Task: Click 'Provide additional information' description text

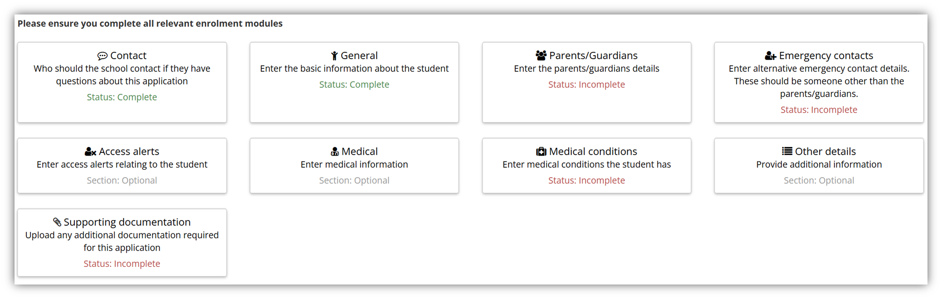Action: [x=819, y=165]
